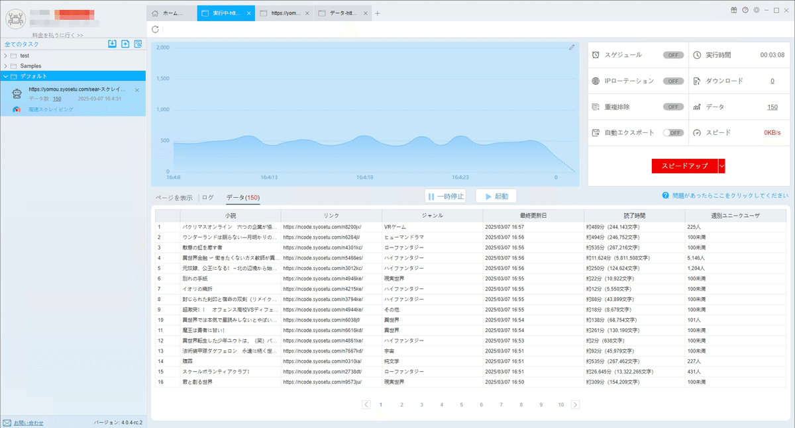
Task: Toggle the IPローテーション OFF switch
Action: tap(673, 81)
